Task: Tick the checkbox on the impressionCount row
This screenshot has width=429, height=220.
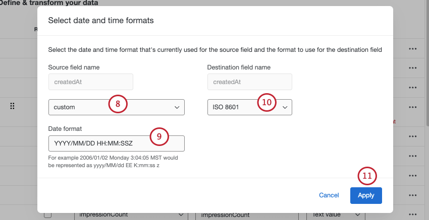Action: click(x=48, y=215)
